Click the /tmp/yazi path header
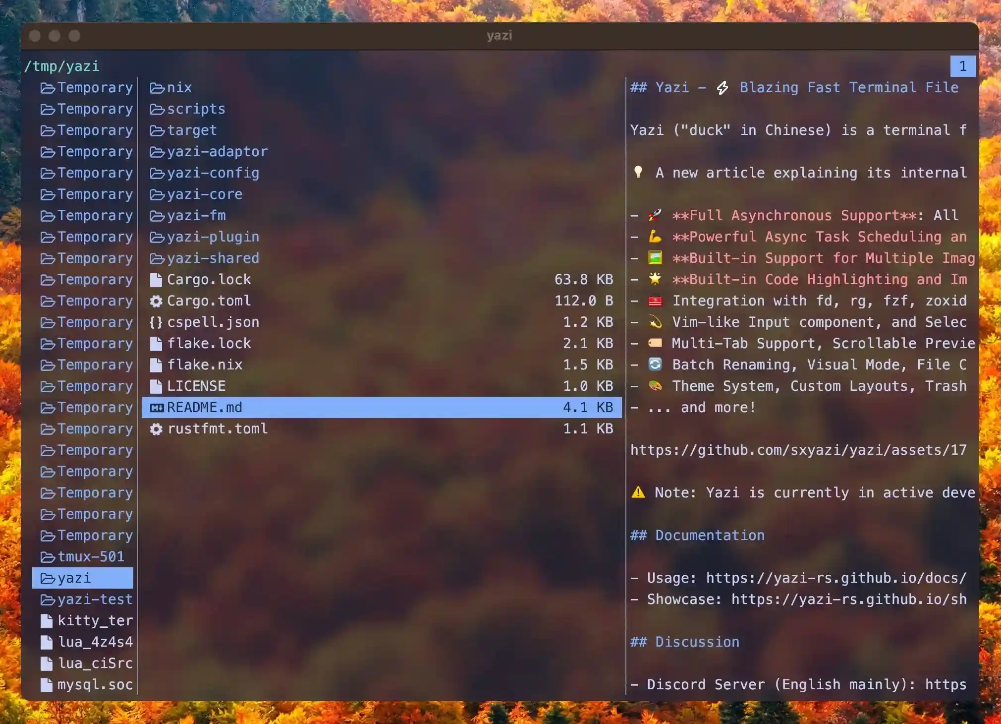The height and width of the screenshot is (724, 1001). (x=62, y=66)
